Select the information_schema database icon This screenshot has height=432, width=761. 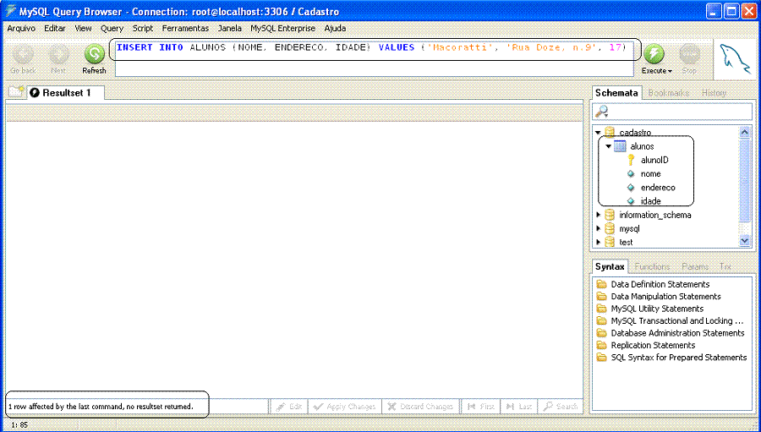point(610,215)
